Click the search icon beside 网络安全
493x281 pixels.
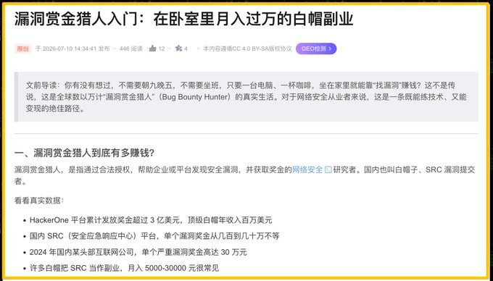pos(328,170)
